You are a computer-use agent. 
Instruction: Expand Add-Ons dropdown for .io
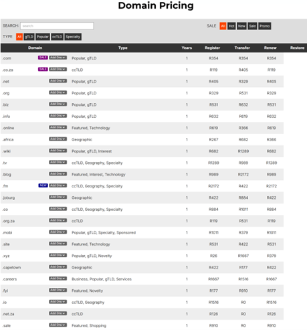click(58, 302)
